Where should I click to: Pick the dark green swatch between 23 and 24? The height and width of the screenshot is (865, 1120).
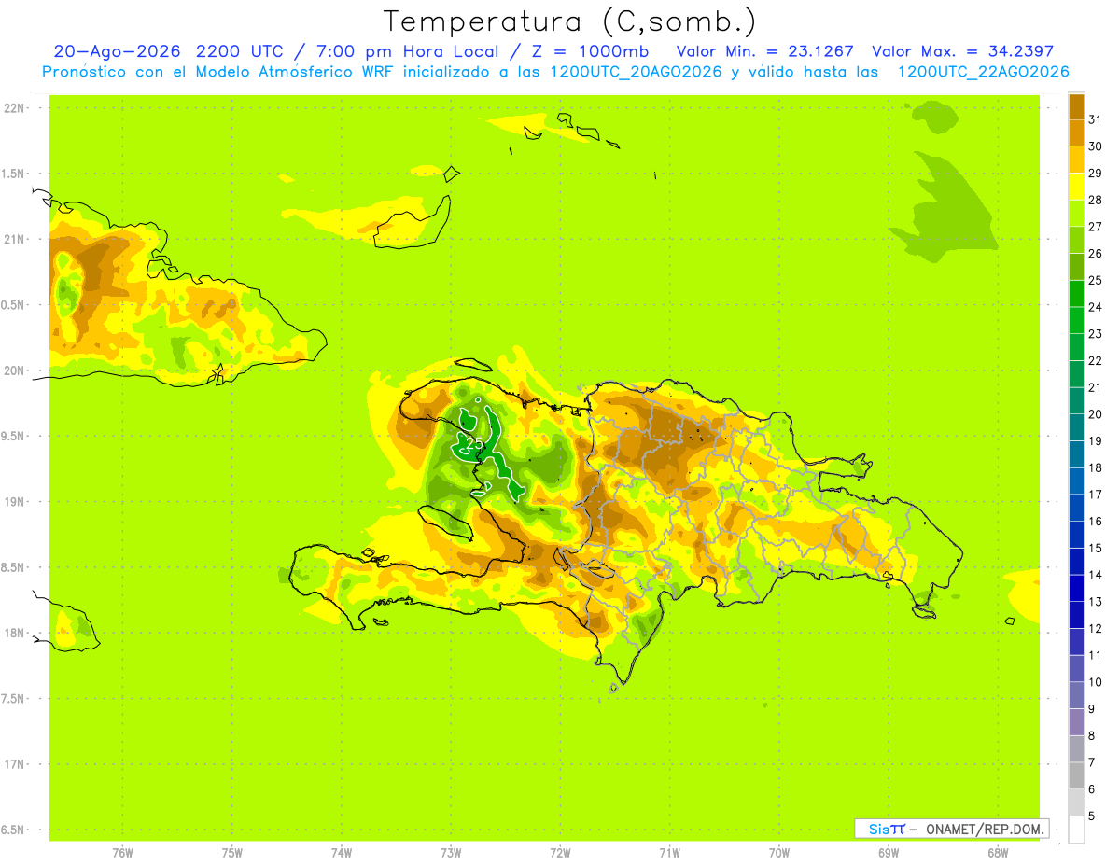1076,320
